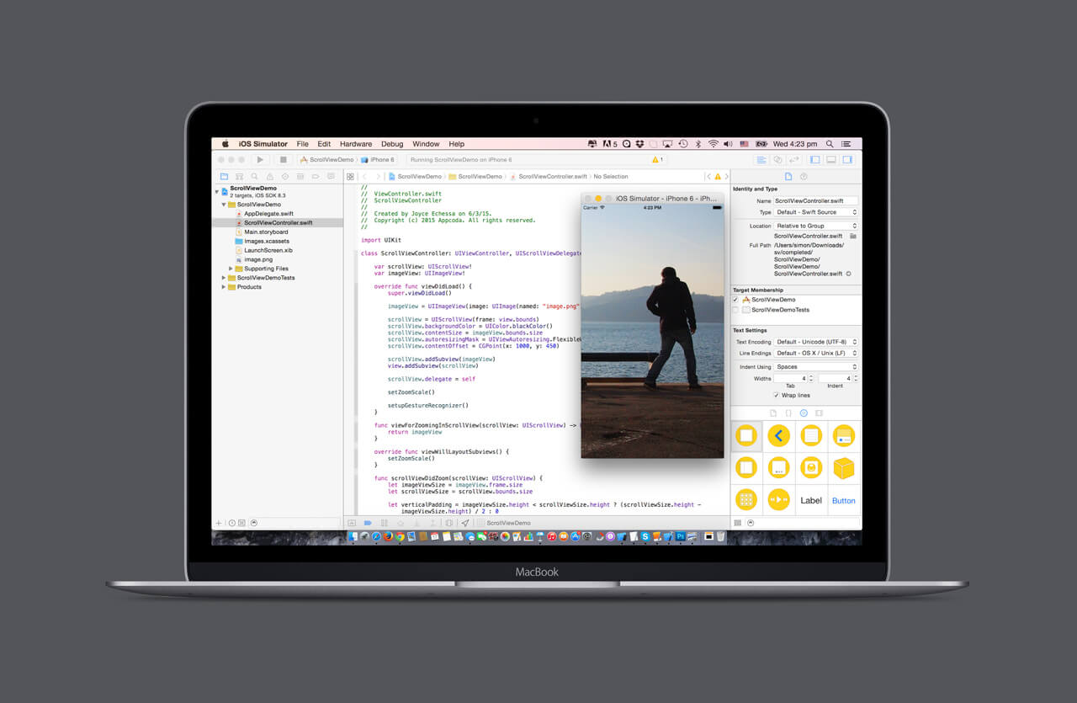The height and width of the screenshot is (703, 1077).
Task: Increase Tab width with the stepper
Action: point(811,375)
